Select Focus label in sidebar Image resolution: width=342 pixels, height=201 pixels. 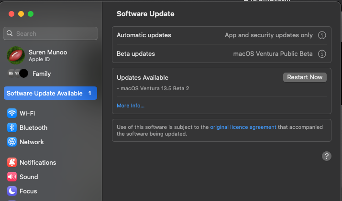click(x=28, y=191)
